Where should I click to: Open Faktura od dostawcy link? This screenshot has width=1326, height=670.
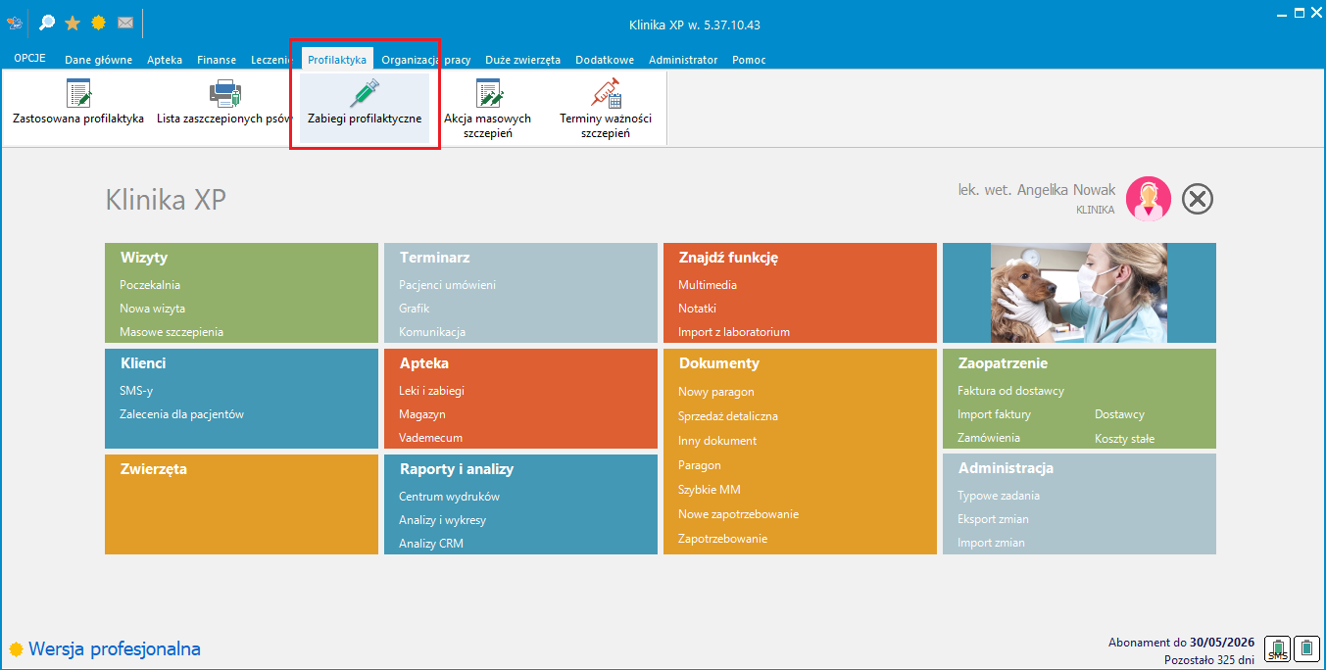[x=1010, y=391]
